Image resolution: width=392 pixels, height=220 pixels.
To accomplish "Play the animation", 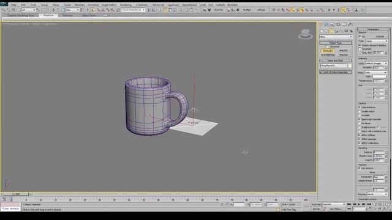I will pos(359,204).
